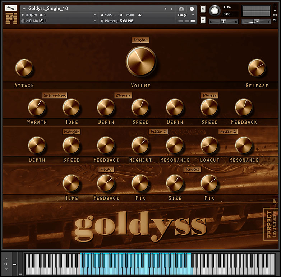This screenshot has width=281, height=277.
Task: Toggle the Filter 1 label
Action: click(x=158, y=132)
